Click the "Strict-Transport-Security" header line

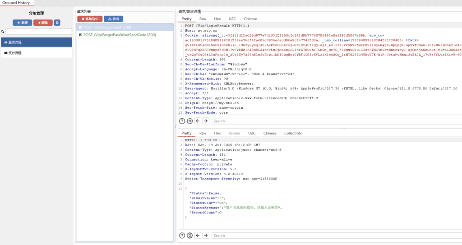(231, 179)
